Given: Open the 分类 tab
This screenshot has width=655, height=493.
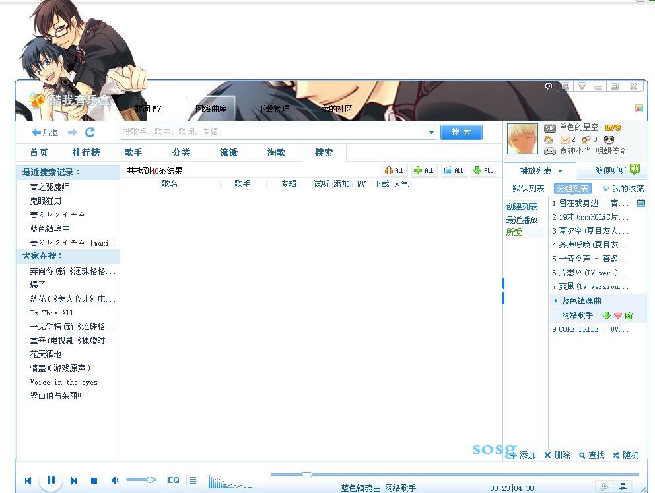Looking at the screenshot, I should pos(182,153).
